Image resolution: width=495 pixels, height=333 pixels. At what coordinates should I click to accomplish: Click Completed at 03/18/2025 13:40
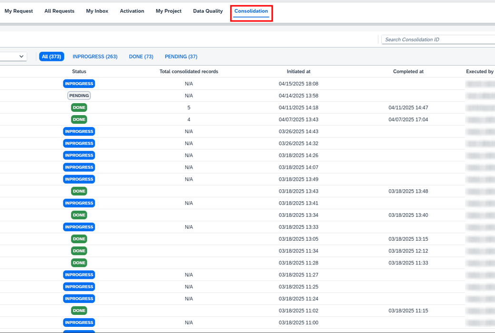(x=408, y=215)
